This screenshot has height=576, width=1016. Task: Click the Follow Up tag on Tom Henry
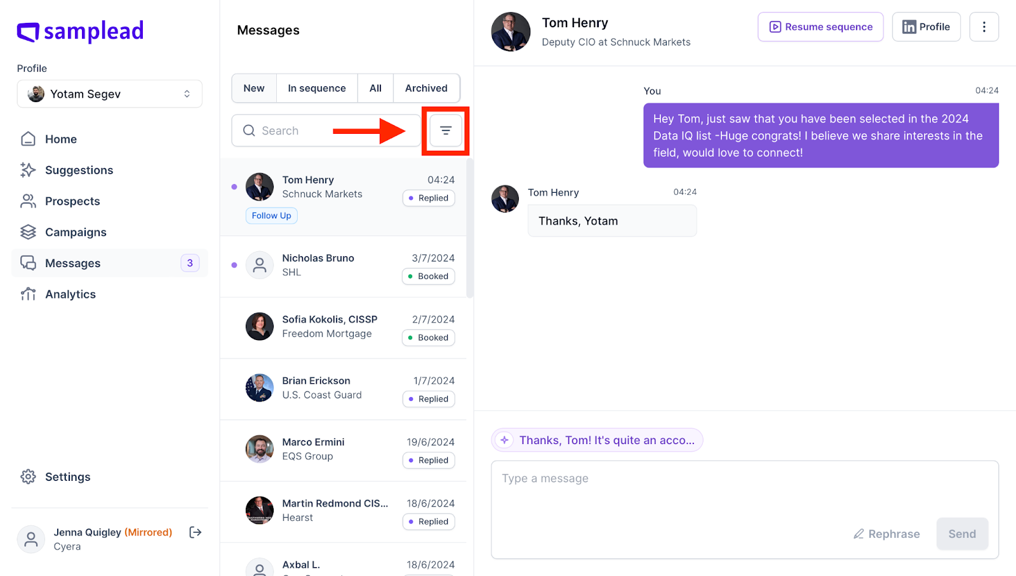coord(271,216)
